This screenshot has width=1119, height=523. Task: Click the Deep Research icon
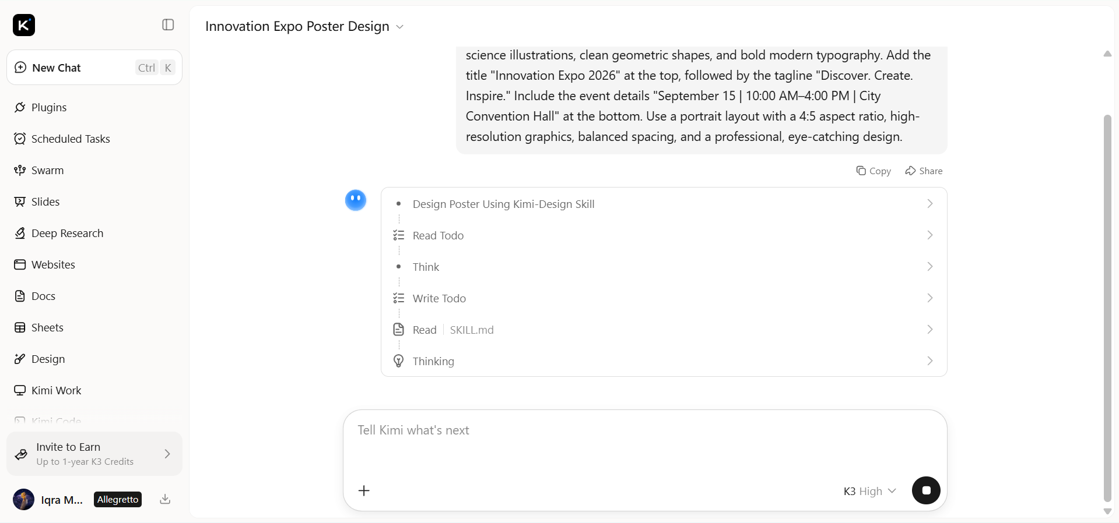coord(20,233)
